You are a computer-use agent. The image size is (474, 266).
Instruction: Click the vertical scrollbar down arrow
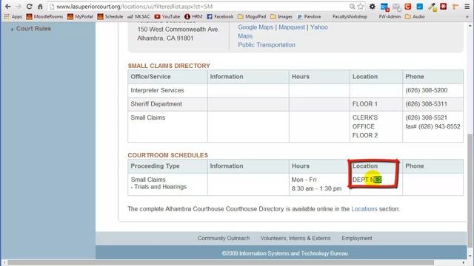coord(470,256)
